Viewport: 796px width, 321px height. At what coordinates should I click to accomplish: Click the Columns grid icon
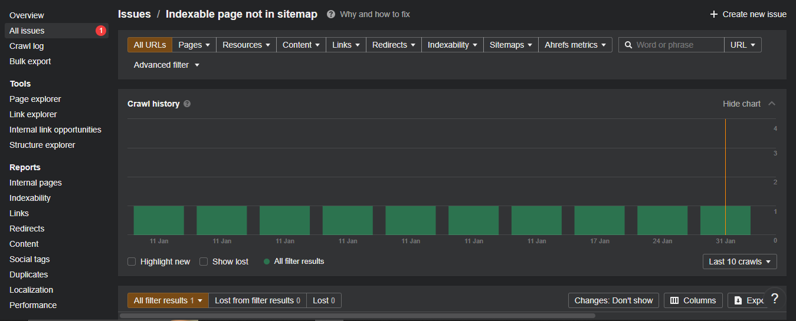click(674, 300)
